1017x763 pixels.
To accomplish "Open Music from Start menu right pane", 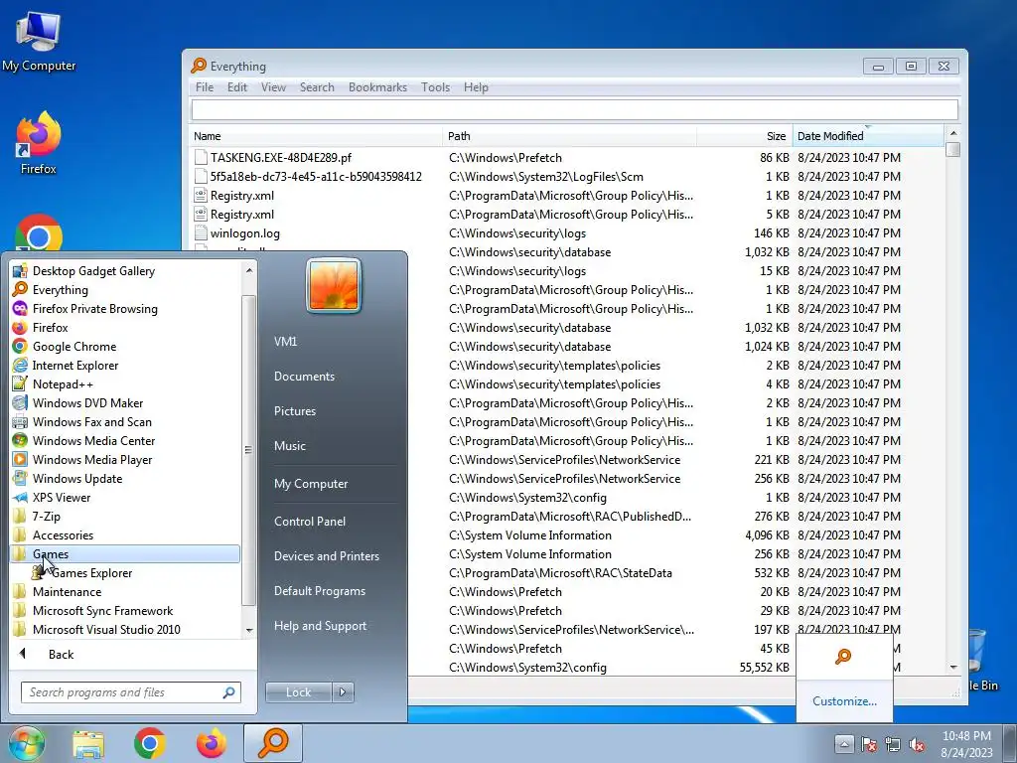I will (289, 446).
